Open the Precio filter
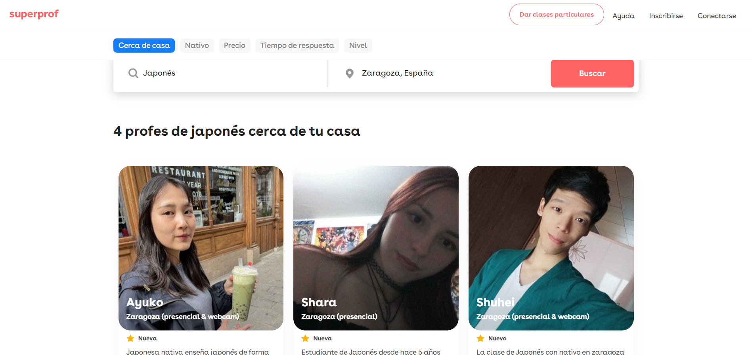Image resolution: width=752 pixels, height=355 pixels. pyautogui.click(x=234, y=46)
